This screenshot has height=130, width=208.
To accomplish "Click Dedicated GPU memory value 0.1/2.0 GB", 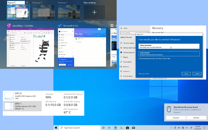I will [x=70, y=97].
